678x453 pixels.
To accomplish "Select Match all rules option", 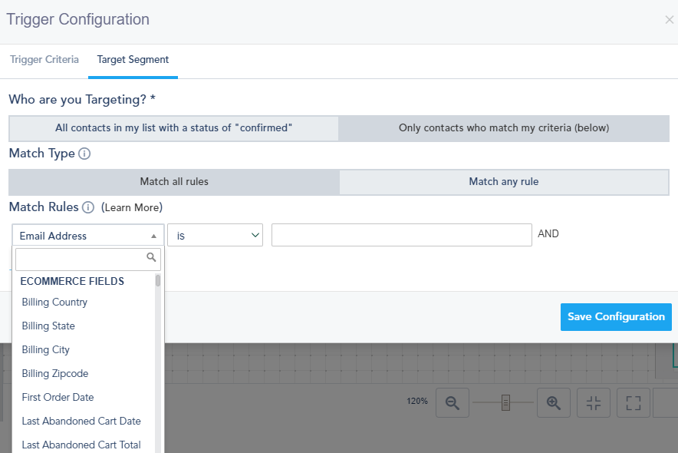I will tap(174, 182).
